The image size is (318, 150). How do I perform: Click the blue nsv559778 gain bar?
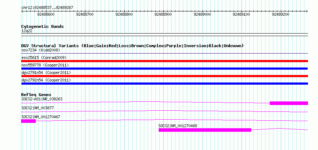coord(164,69)
